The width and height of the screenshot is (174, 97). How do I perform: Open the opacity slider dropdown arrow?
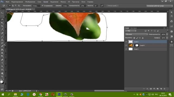pos(167,34)
